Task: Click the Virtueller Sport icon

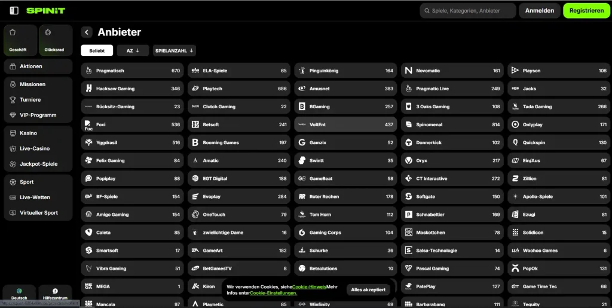Action: 13,213
